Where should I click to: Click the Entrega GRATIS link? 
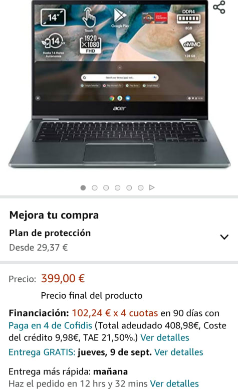pyautogui.click(x=42, y=352)
